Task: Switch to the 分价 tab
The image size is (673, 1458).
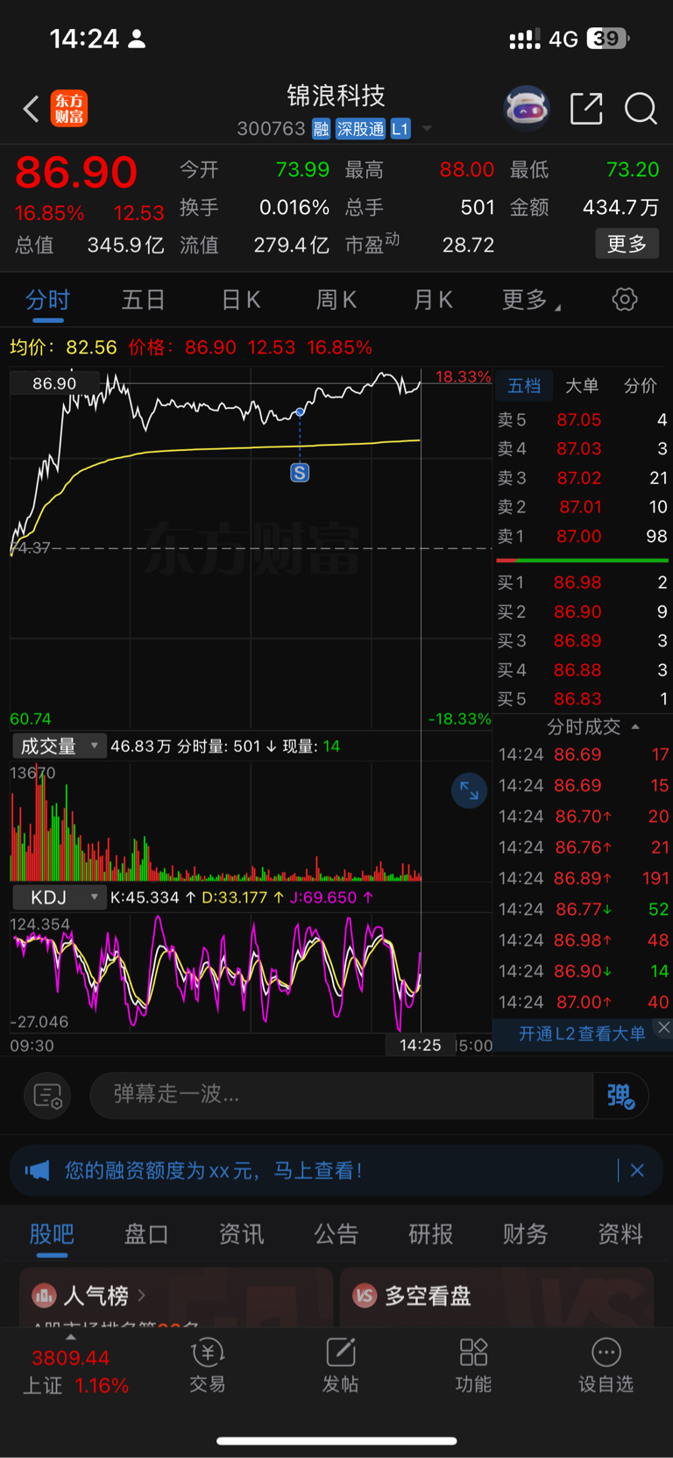Action: (x=640, y=386)
